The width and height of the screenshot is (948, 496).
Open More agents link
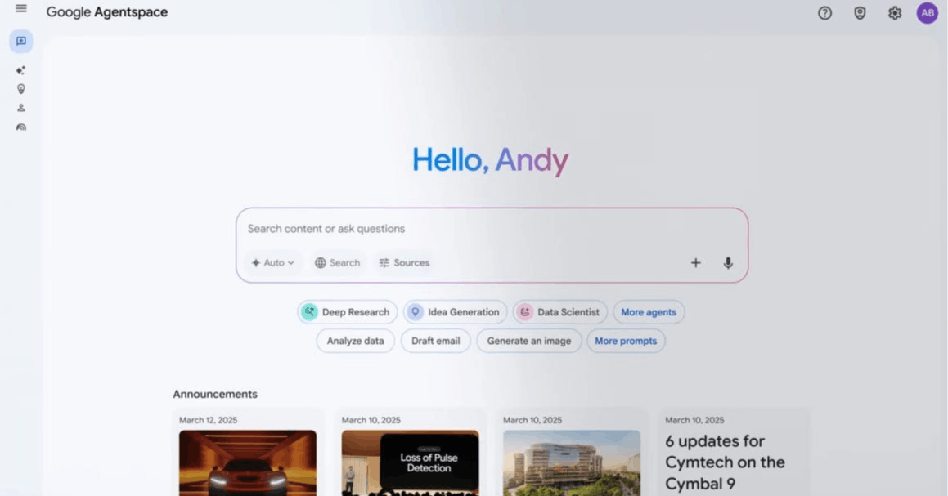649,312
